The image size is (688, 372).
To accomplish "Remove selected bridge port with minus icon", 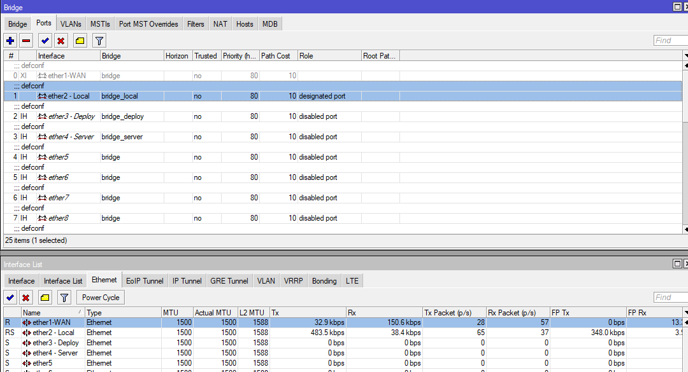I will pyautogui.click(x=26, y=41).
